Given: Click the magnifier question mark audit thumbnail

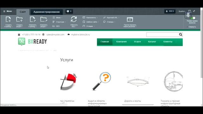Looking at the screenshot, I should pyautogui.click(x=101, y=81).
